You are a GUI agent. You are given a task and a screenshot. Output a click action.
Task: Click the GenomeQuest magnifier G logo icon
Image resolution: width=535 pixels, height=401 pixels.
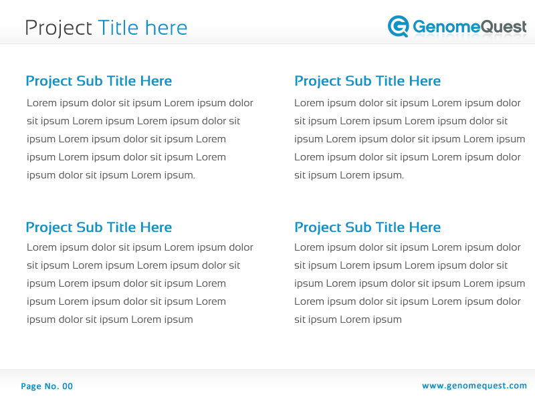399,26
